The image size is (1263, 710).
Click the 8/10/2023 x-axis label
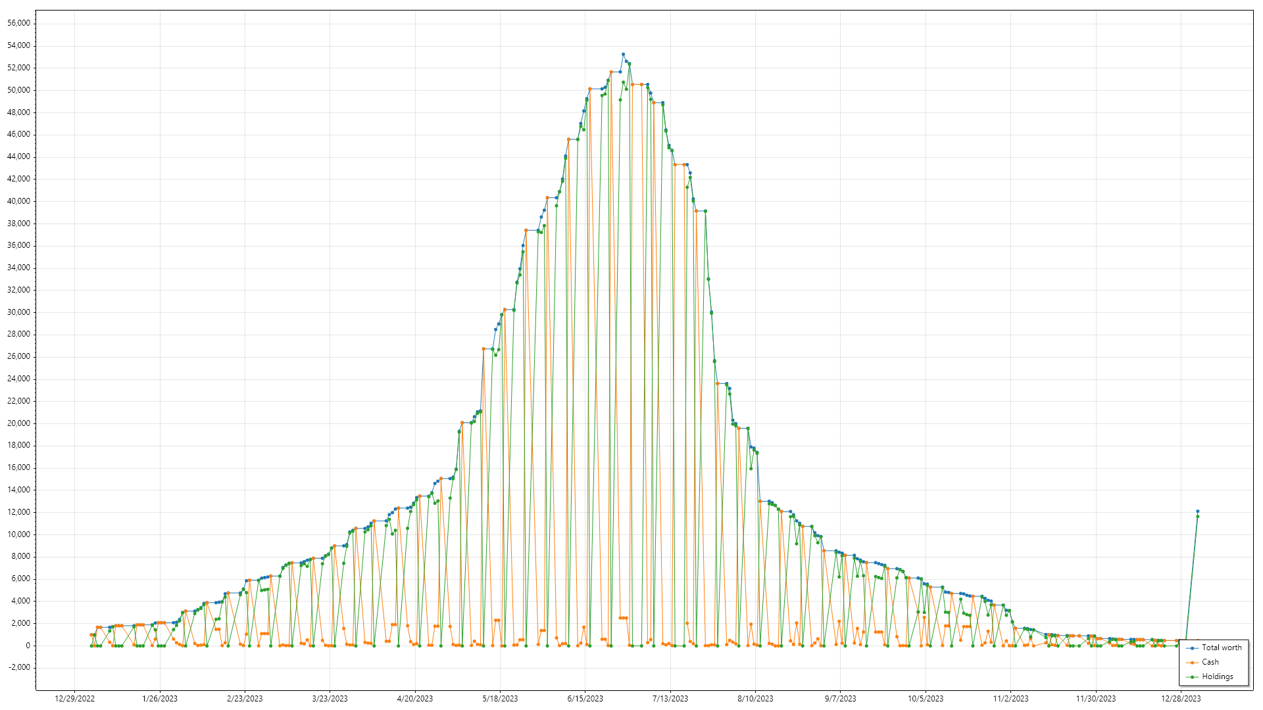[755, 699]
